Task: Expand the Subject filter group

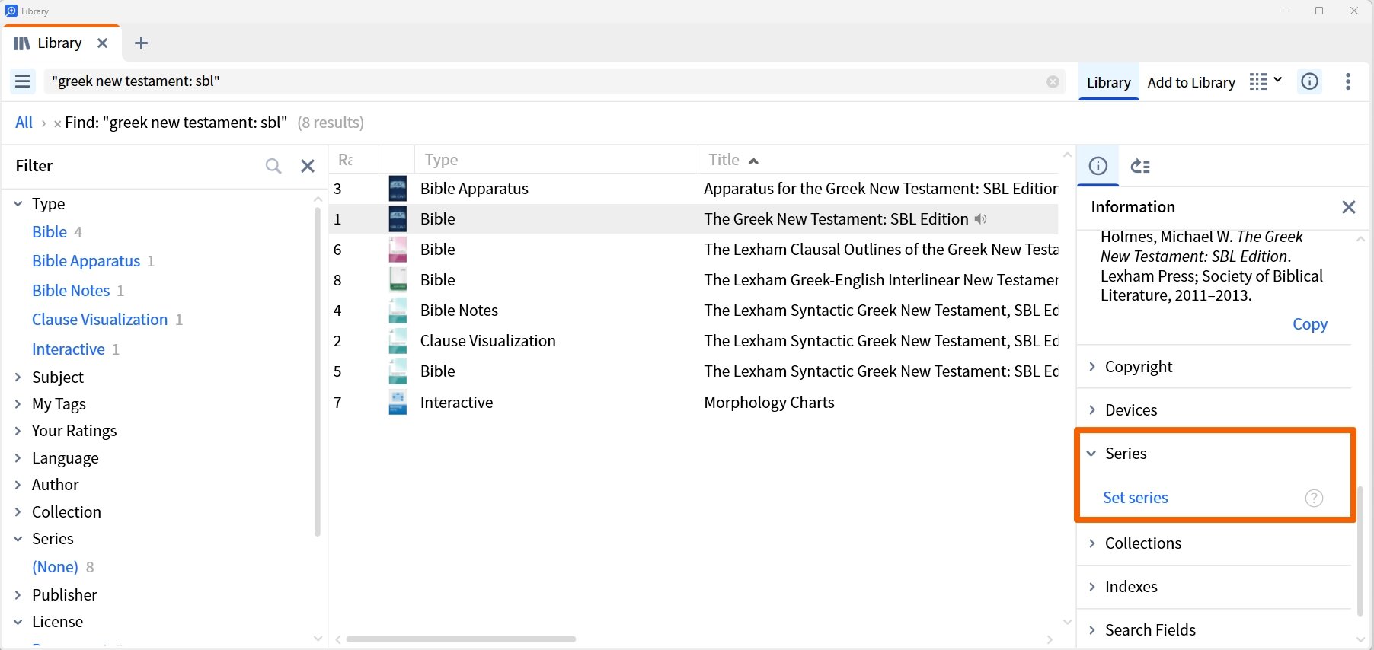Action: tap(18, 378)
